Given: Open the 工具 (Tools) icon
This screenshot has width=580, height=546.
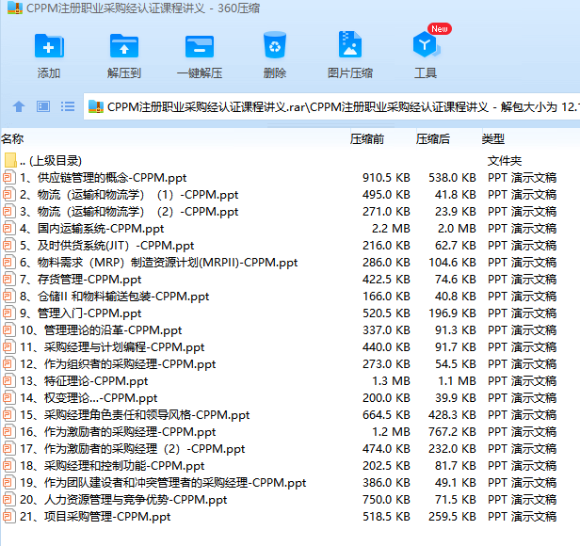Looking at the screenshot, I should pos(425,47).
